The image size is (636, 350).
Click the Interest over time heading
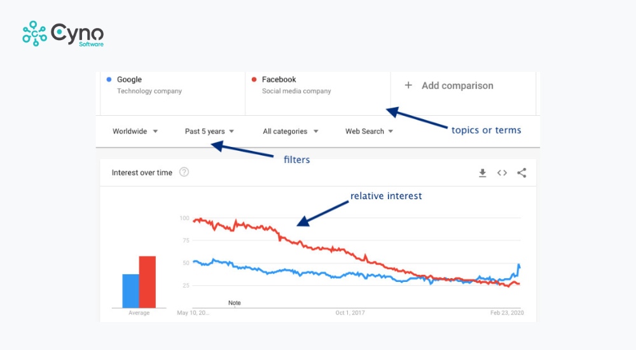[142, 172]
